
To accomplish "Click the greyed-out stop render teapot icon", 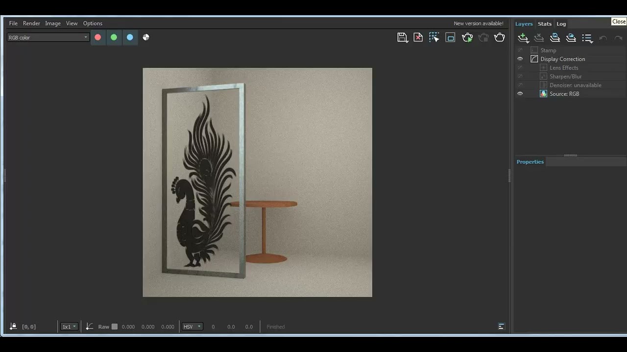I will coord(483,38).
